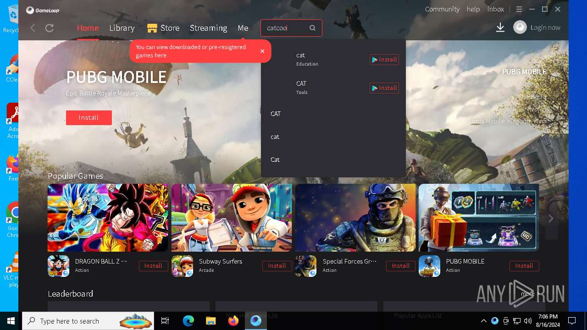This screenshot has height=330, width=587.
Task: Launch Firefox from taskbar
Action: point(233,321)
